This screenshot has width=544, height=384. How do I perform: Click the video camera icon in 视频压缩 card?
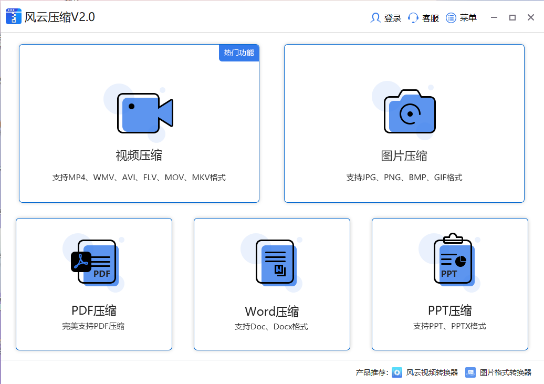(x=145, y=113)
